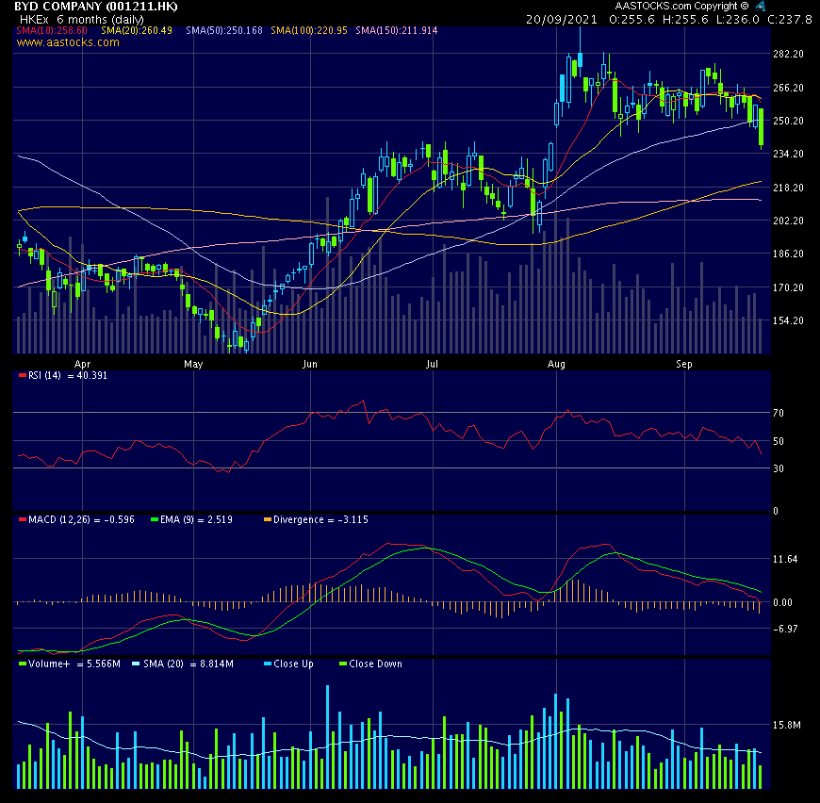Click the MACD 0.00 axis label
This screenshot has width=820, height=803.
[x=783, y=603]
